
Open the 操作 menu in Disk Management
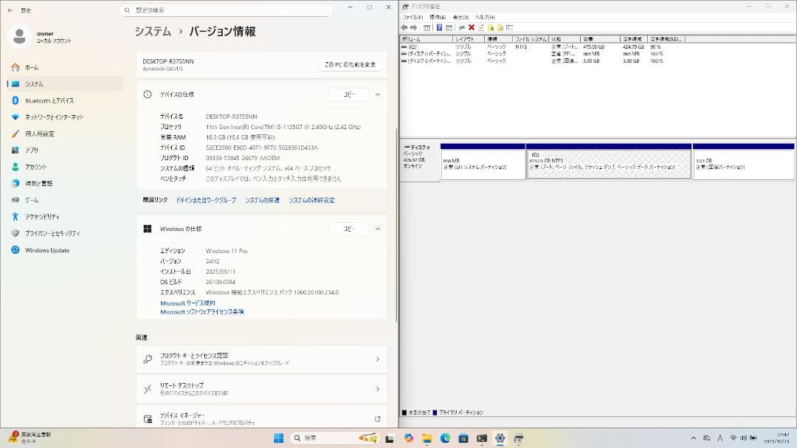click(x=438, y=16)
